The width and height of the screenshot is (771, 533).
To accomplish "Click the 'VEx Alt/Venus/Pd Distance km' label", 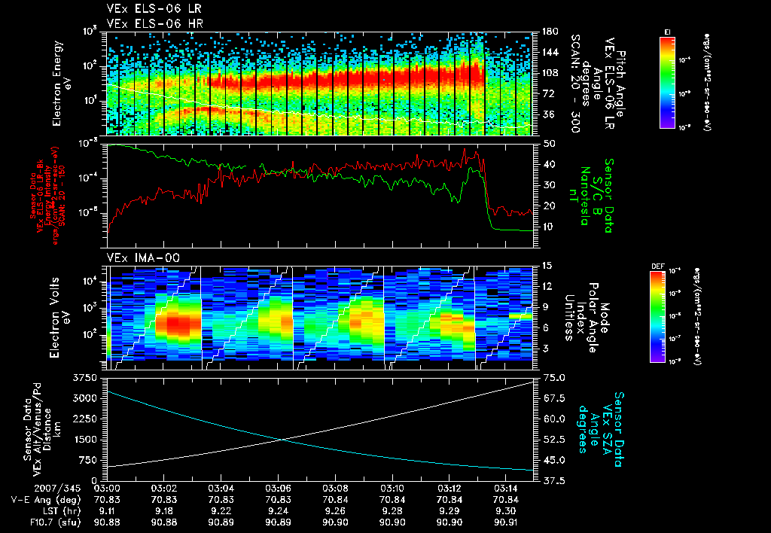I will (47, 429).
